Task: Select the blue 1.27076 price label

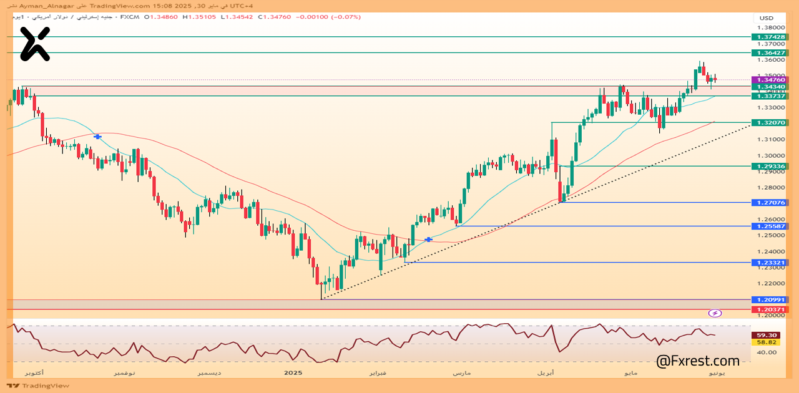Action: [x=771, y=203]
